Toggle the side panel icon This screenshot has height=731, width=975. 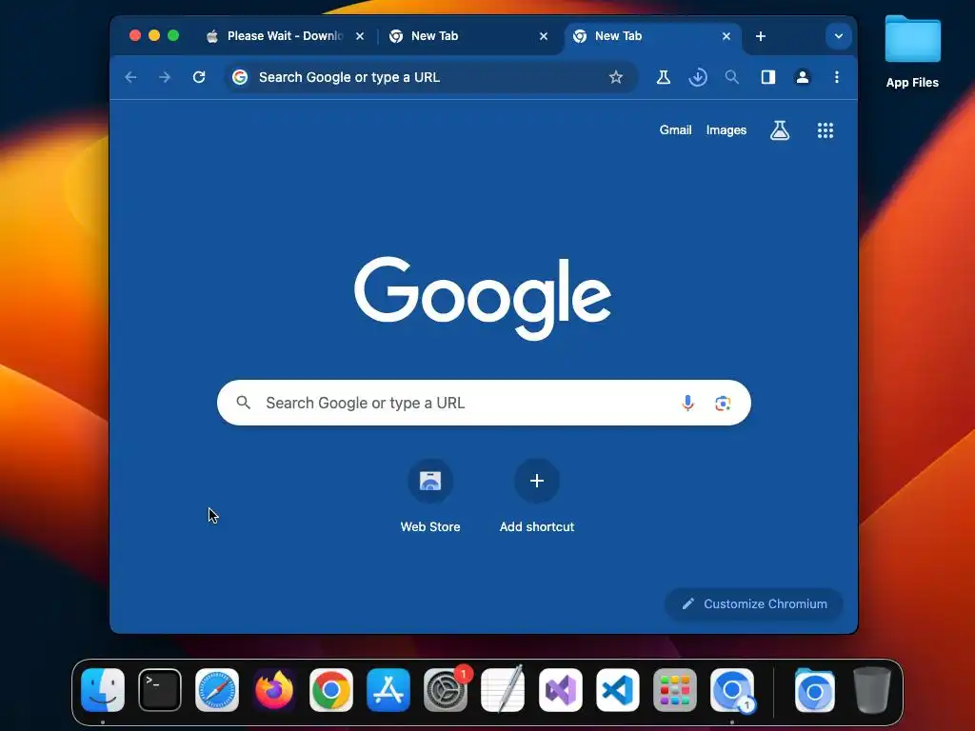(768, 77)
